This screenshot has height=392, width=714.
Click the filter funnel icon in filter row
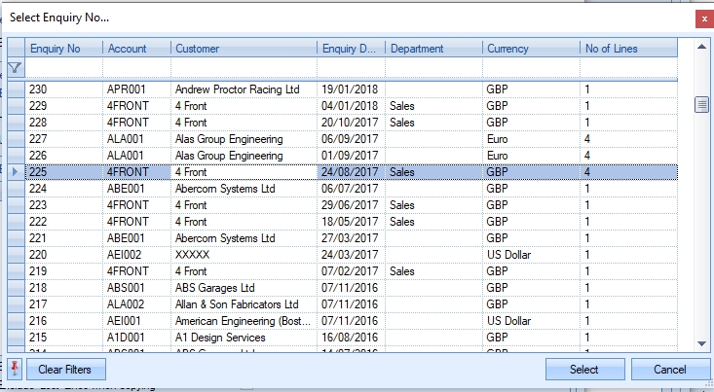point(16,67)
